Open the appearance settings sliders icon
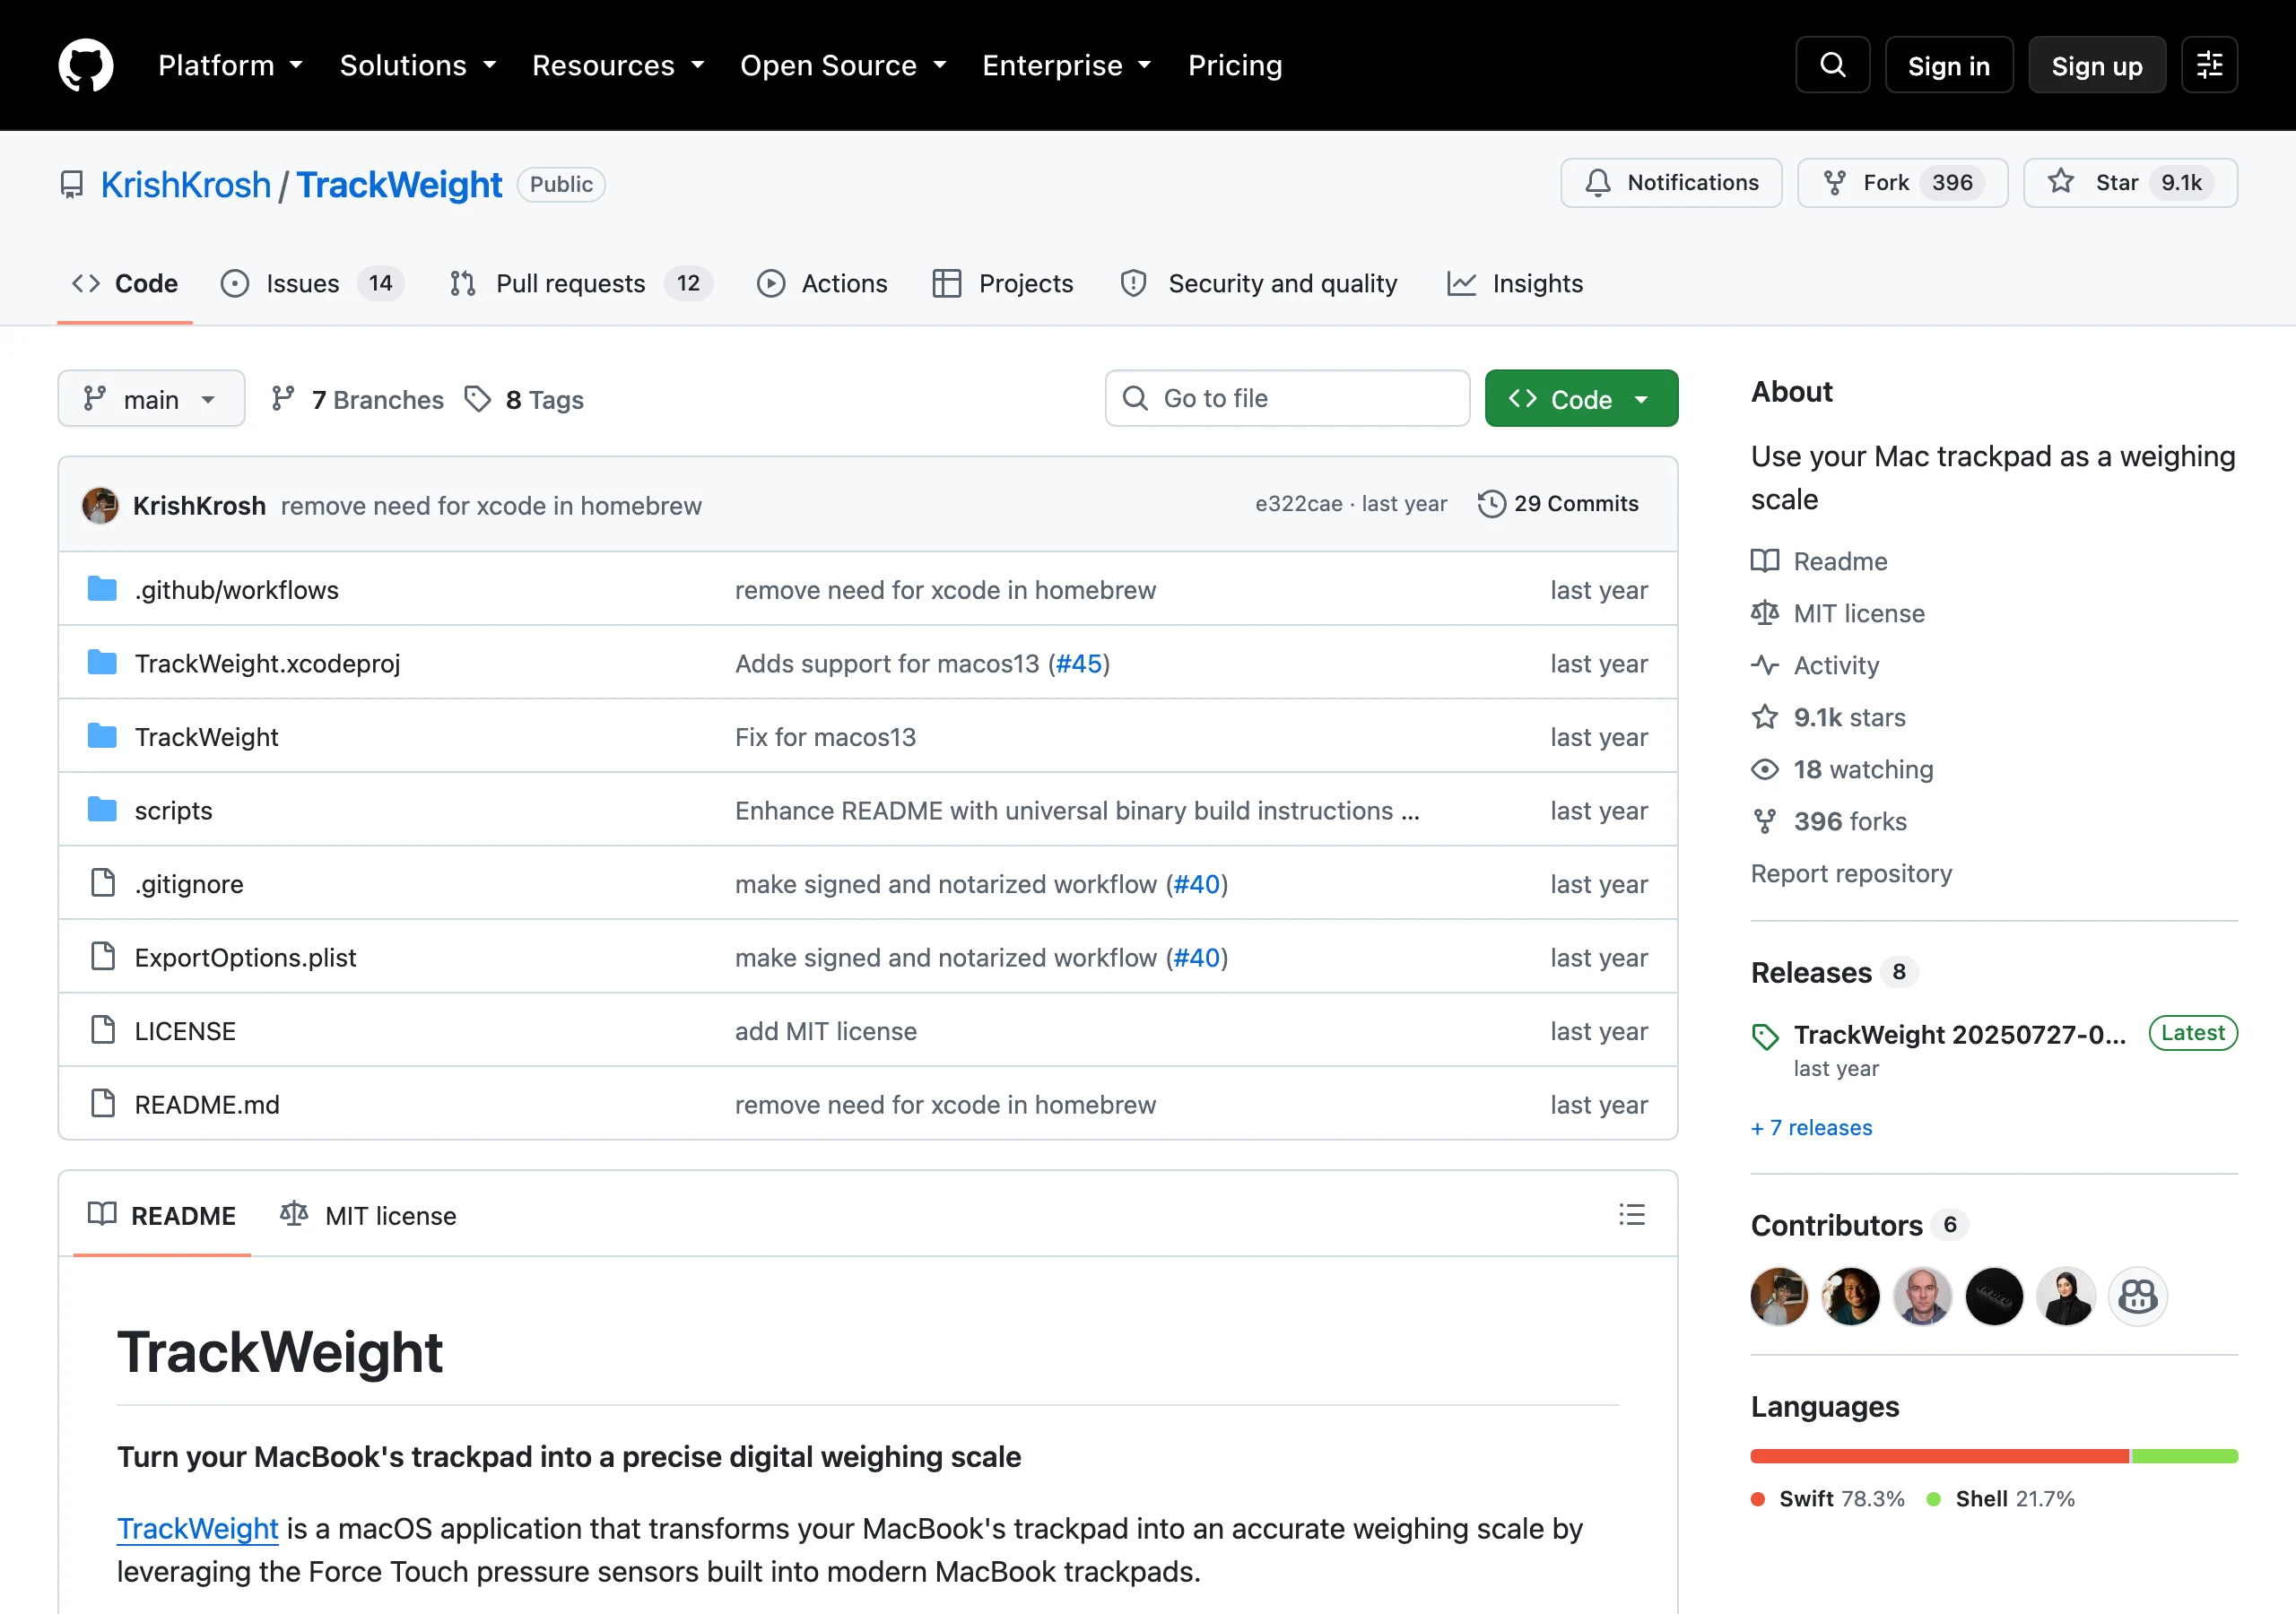The height and width of the screenshot is (1614, 2296). (x=2209, y=65)
